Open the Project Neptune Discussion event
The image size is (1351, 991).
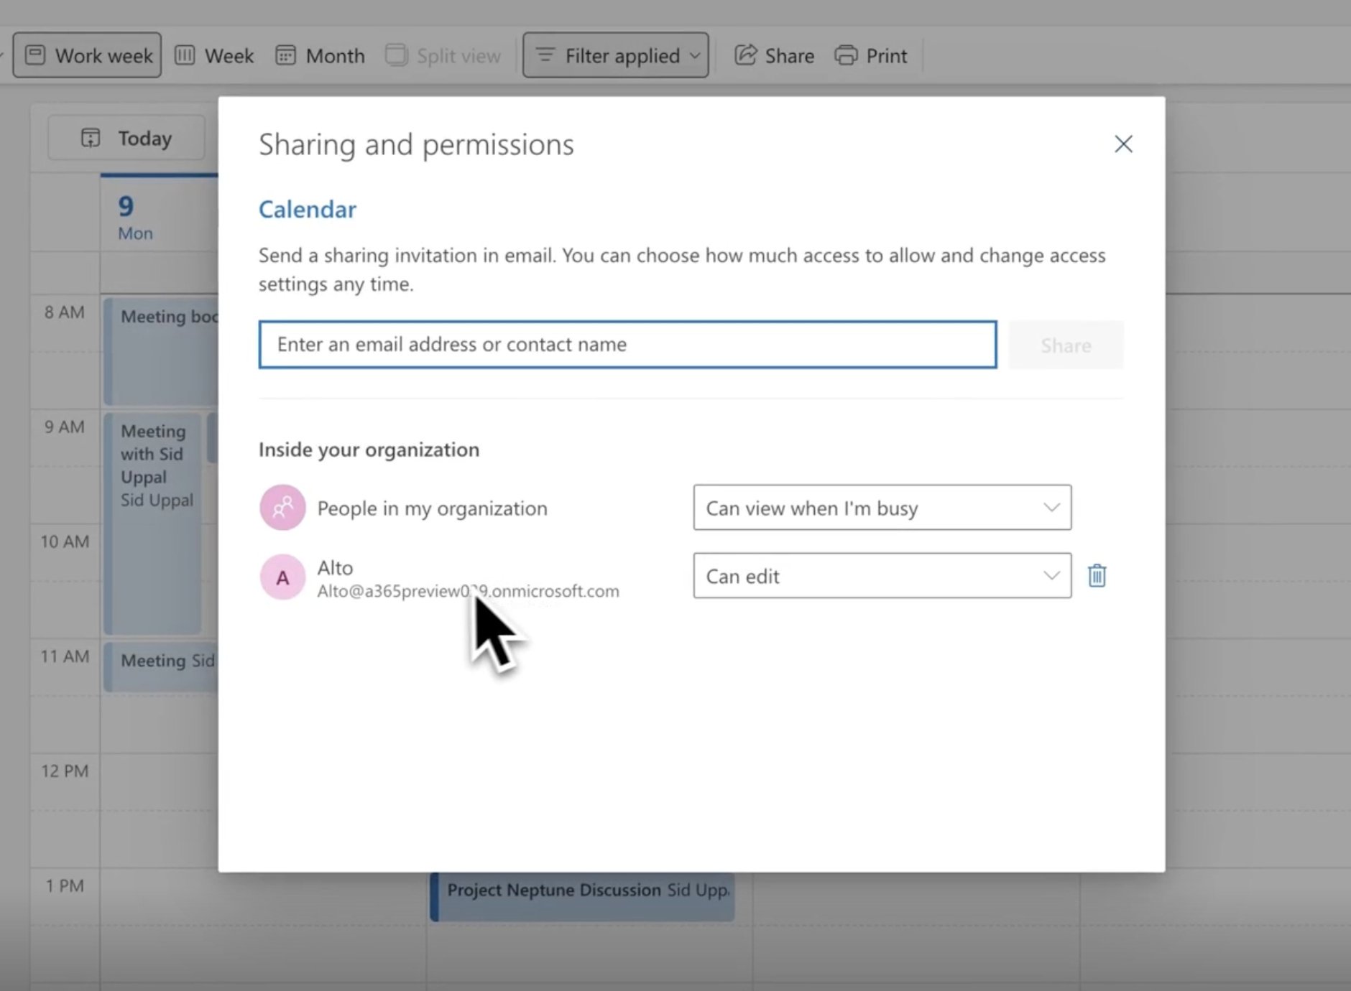click(582, 896)
